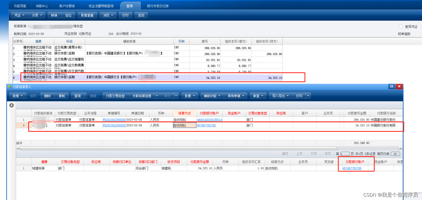Viewport: 422px width, 200px height.
Task: Click the 辅助核算 column header in voucher
Action: pos(129,41)
